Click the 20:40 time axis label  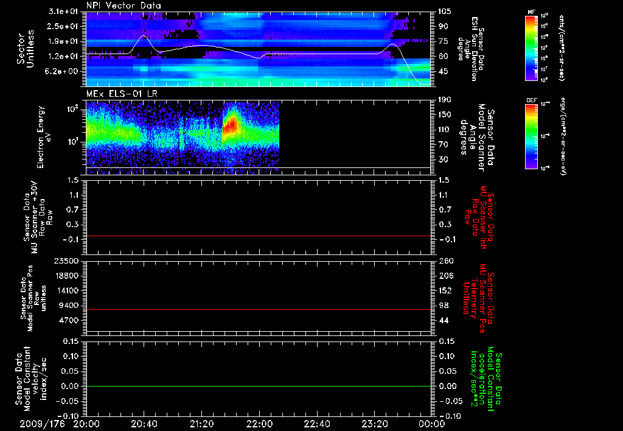click(144, 424)
